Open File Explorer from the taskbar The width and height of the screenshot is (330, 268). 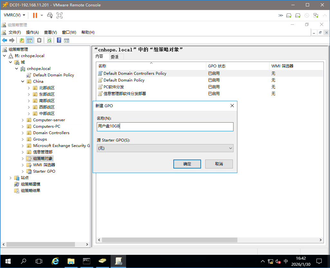(x=71, y=261)
